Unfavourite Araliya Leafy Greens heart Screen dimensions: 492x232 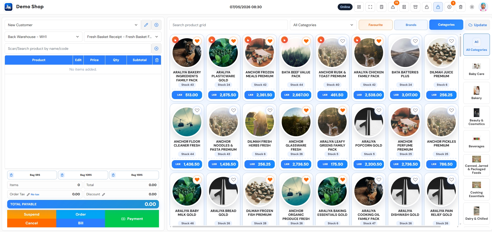[343, 110]
